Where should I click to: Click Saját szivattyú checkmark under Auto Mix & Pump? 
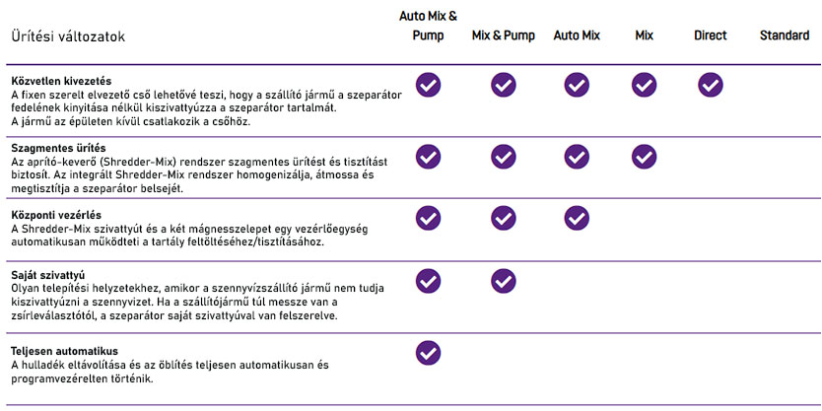coord(428,281)
